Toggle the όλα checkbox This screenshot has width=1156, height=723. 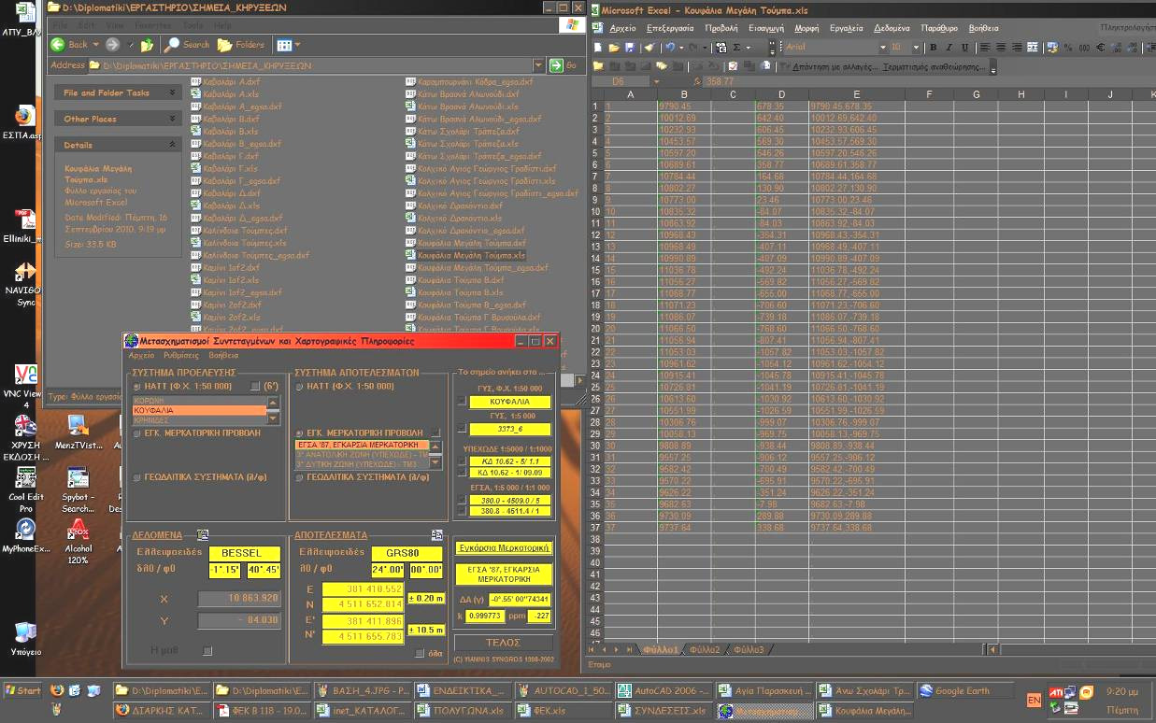click(420, 653)
